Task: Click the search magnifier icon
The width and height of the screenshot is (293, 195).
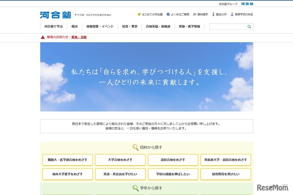Action: [x=250, y=27]
